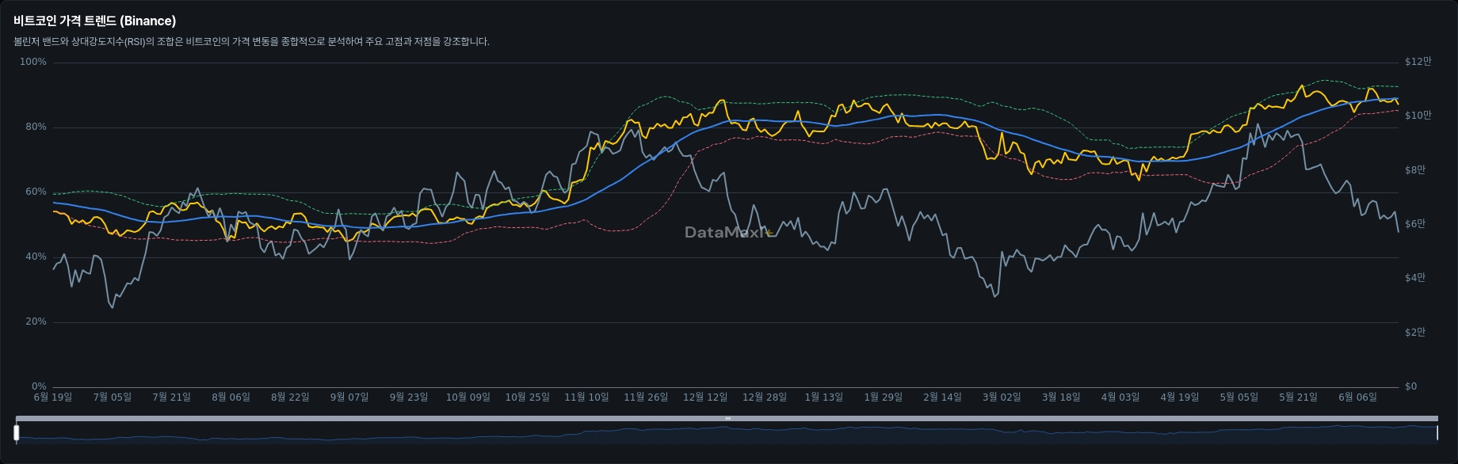Click the left handle of the range slider
Screen dimensions: 1458x464
pos(17,433)
